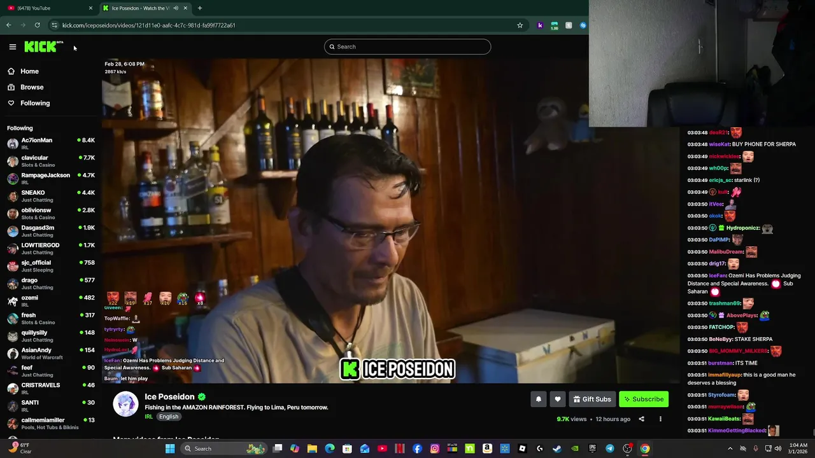
Task: Open File Explorer from taskbar
Action: tap(312, 448)
